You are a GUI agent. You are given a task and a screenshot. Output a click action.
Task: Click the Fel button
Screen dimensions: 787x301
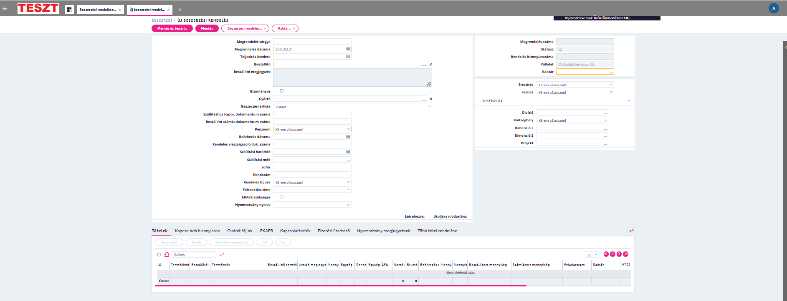pyautogui.click(x=265, y=242)
